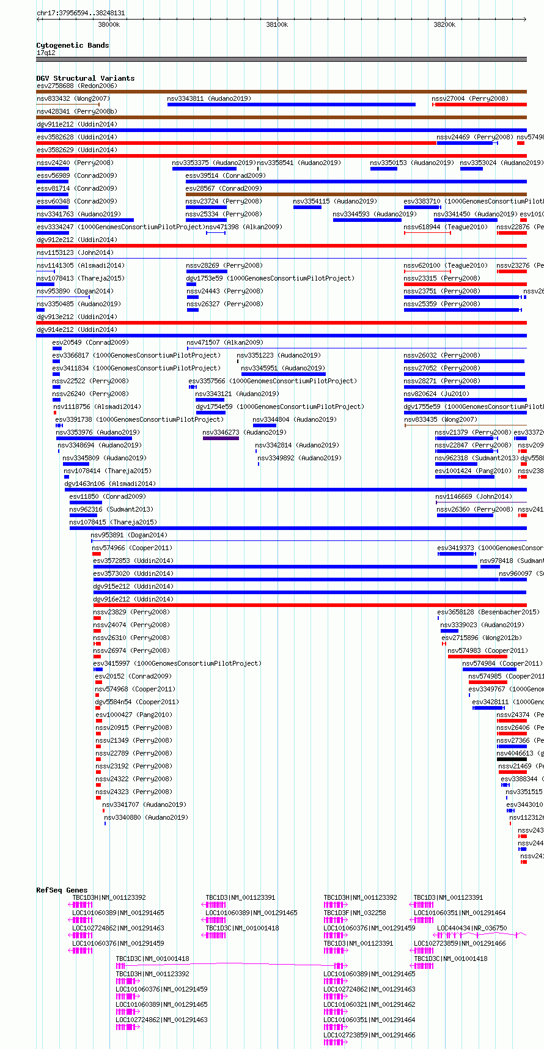Image resolution: width=544 pixels, height=1049 pixels.
Task: Click the Cytogenetic Bands track title
Action: tap(72, 45)
